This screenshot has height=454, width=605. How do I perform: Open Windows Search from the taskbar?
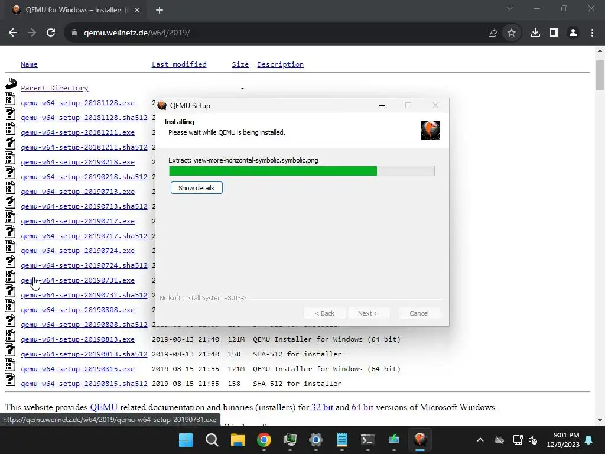[212, 440]
